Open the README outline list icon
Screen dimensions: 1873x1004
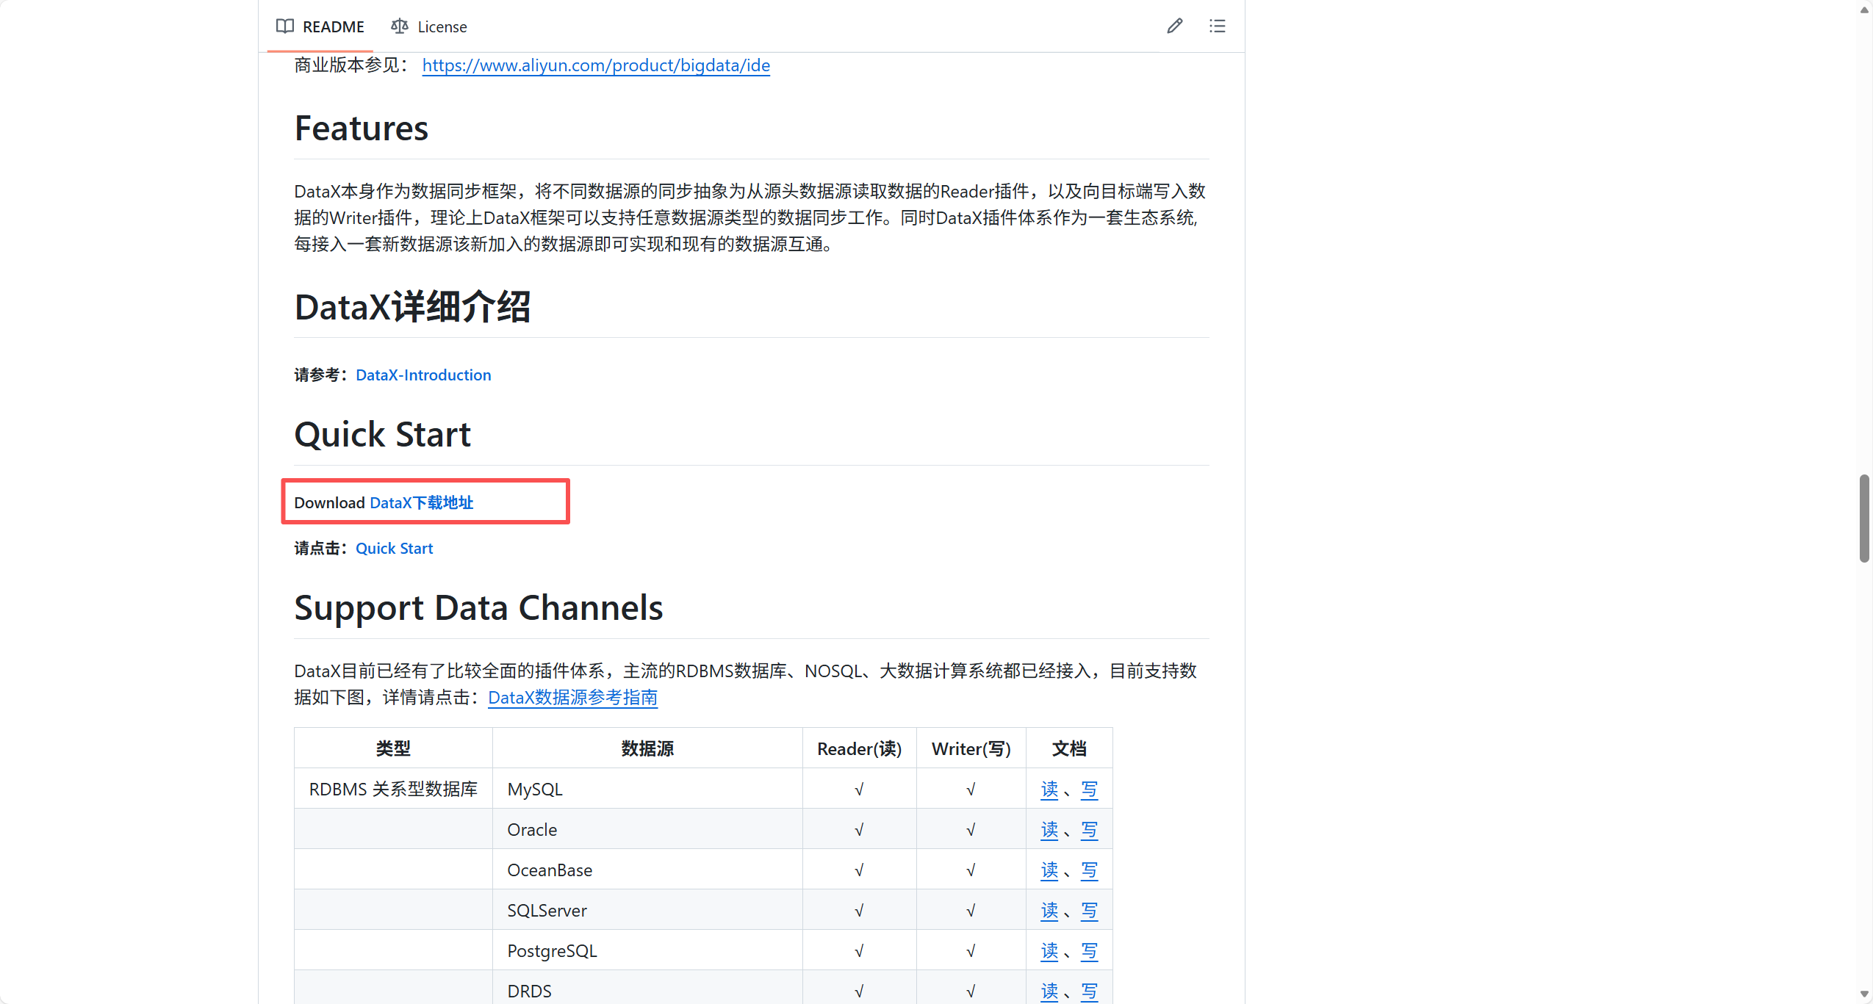(x=1217, y=26)
